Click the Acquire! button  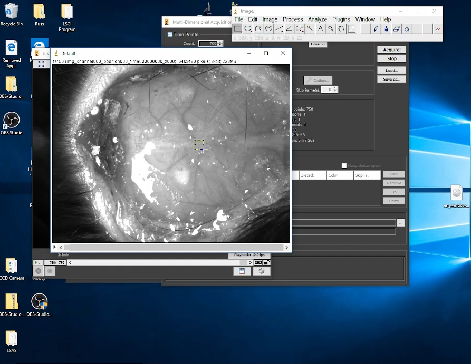pos(391,50)
